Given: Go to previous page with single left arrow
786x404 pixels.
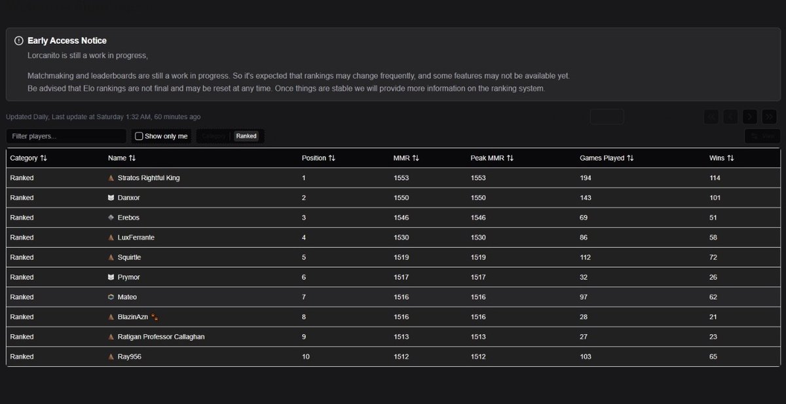Looking at the screenshot, I should [730, 117].
